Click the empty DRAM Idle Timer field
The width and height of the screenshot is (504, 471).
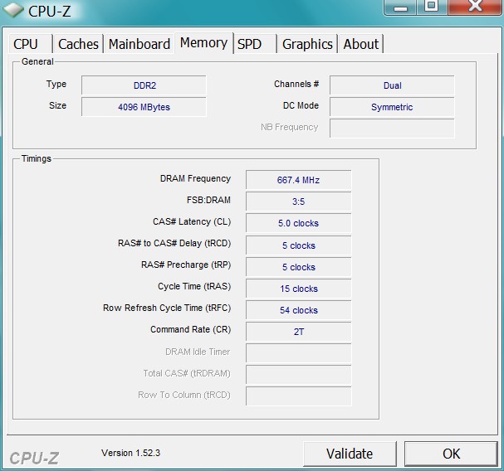tap(299, 353)
